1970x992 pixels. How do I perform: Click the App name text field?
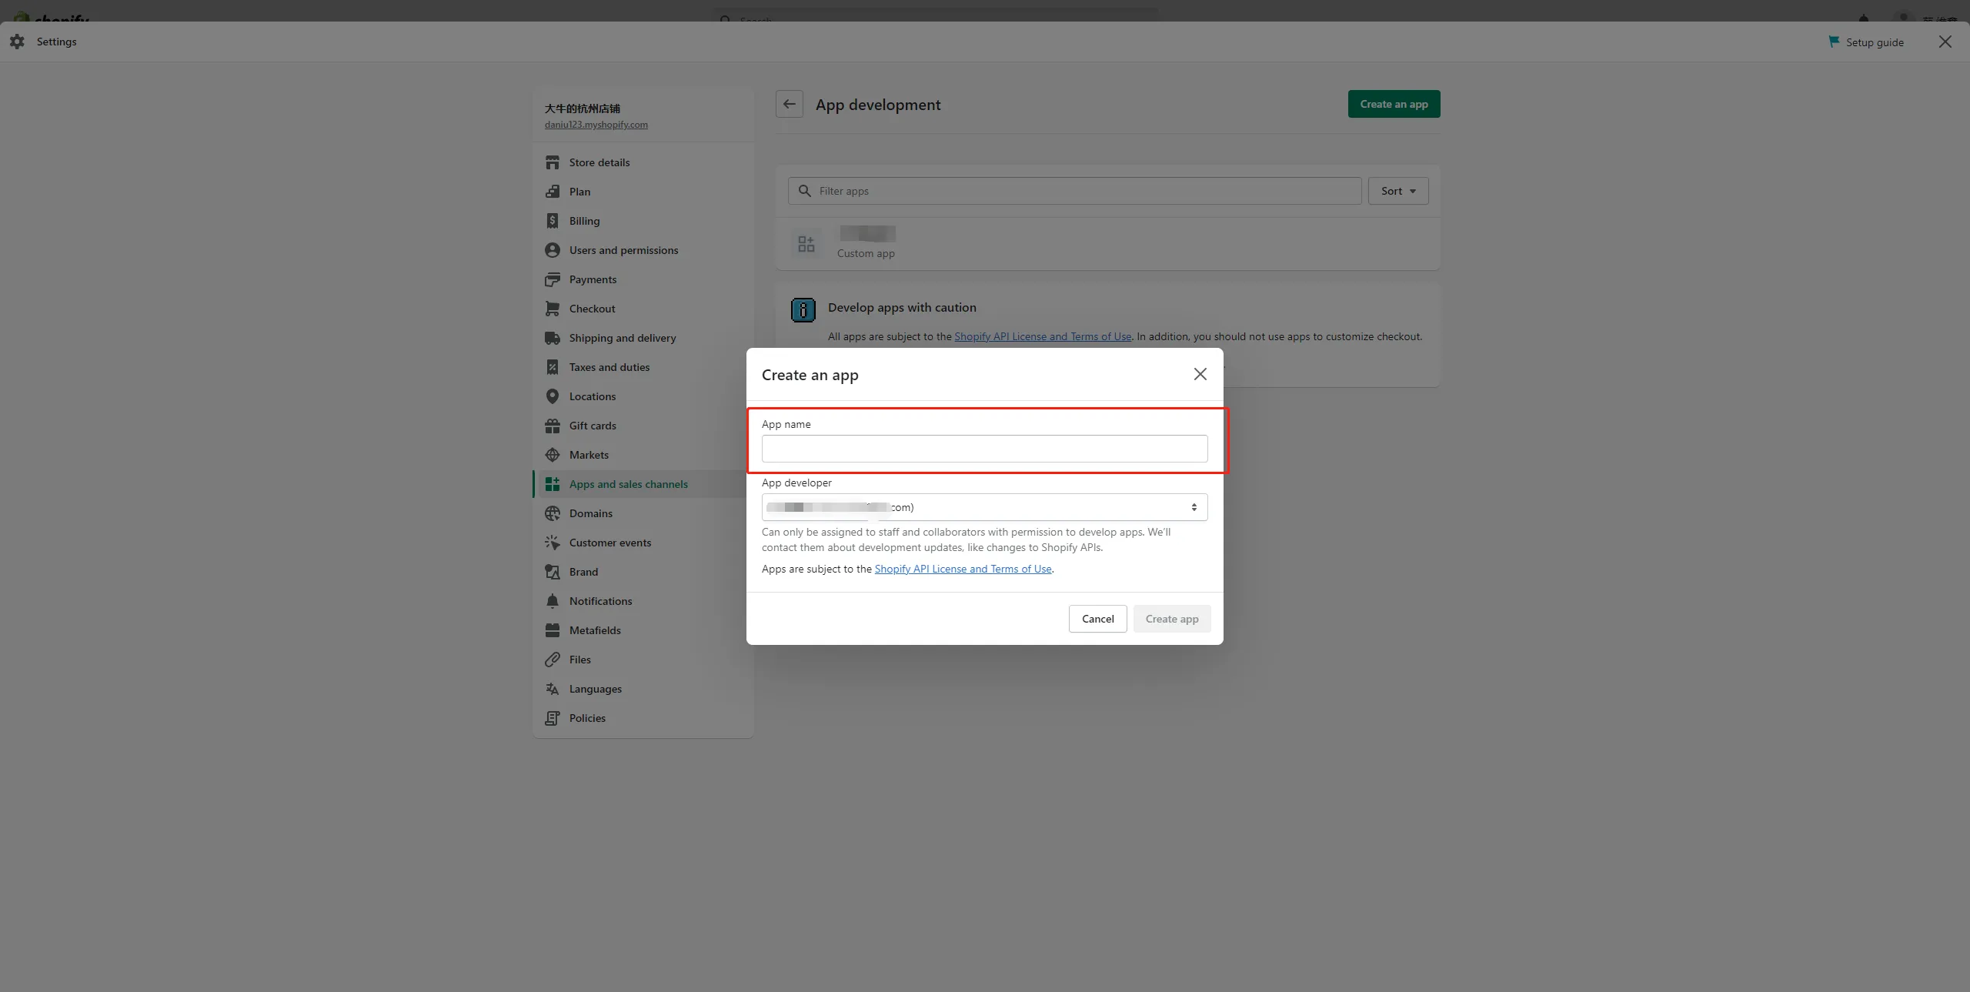coord(984,449)
